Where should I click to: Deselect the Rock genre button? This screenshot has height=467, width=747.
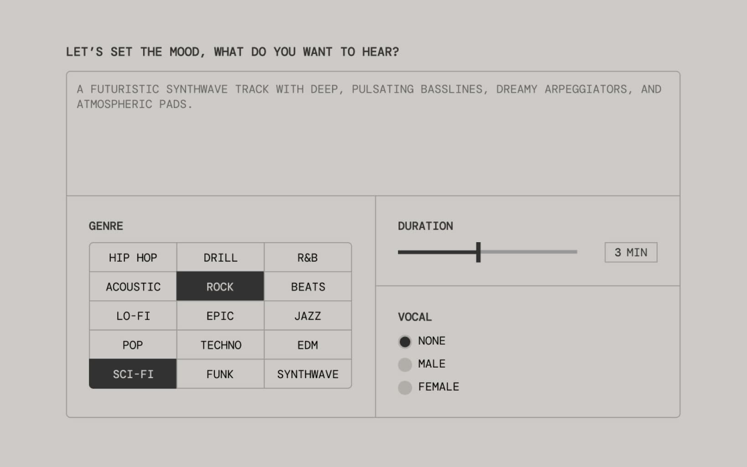(x=220, y=287)
